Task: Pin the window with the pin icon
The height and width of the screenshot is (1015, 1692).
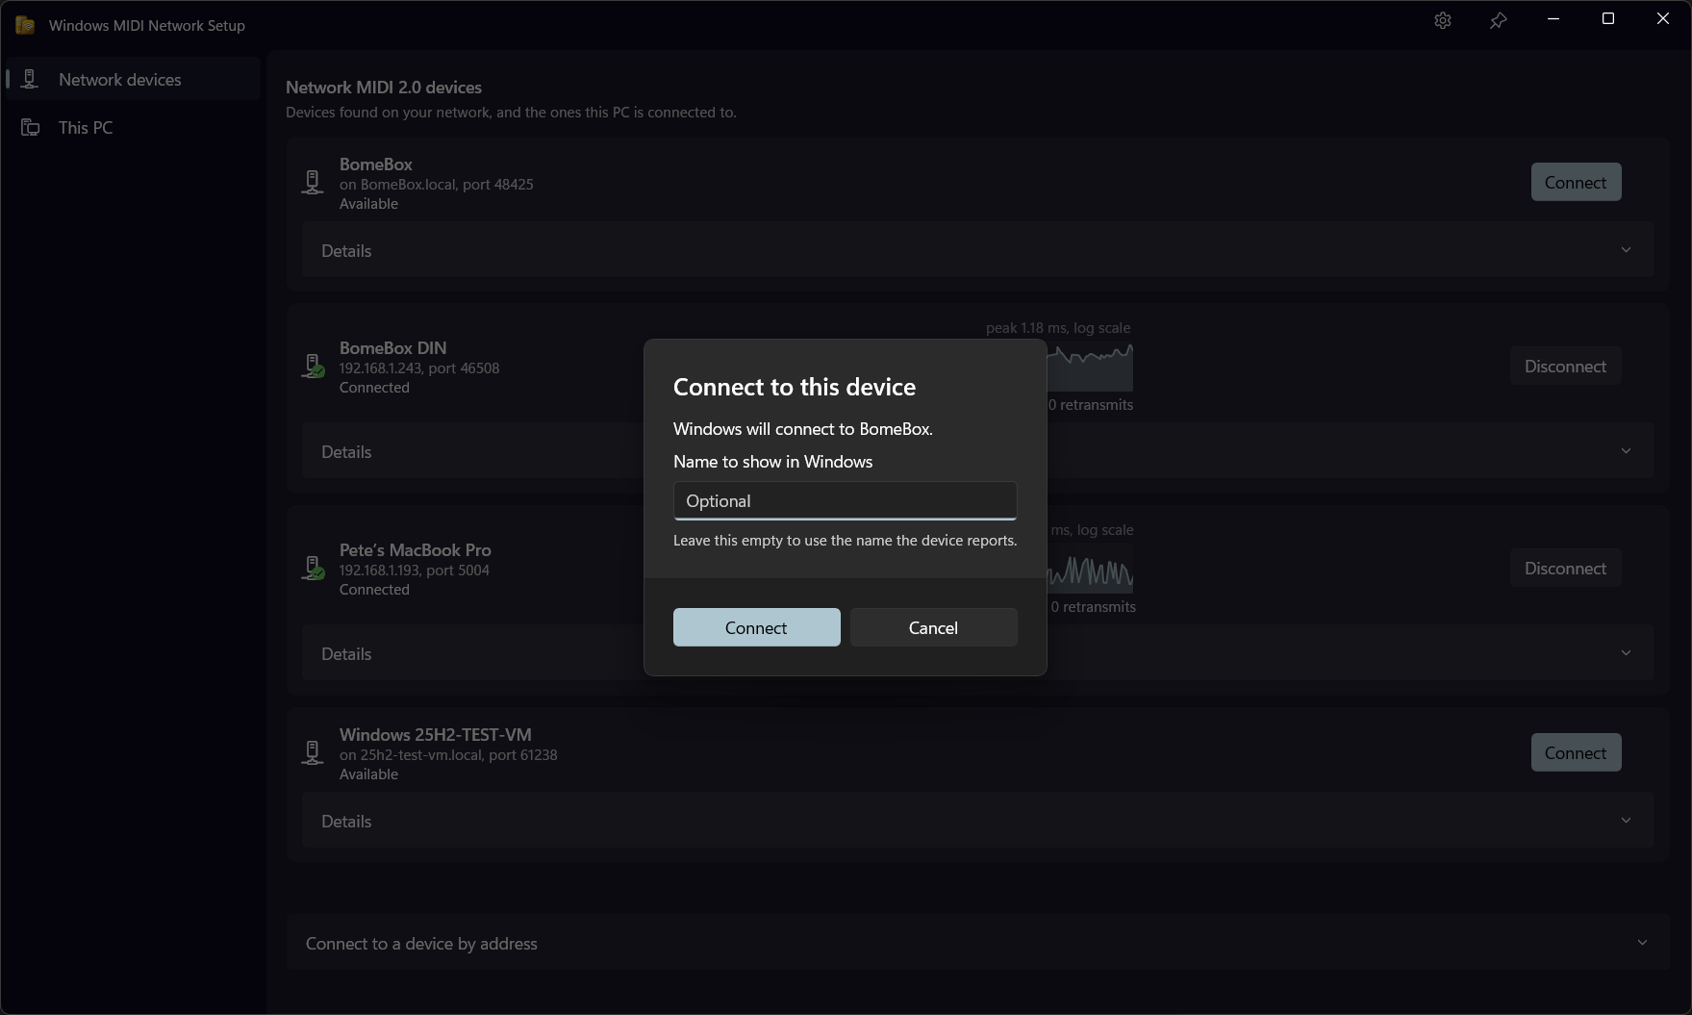Action: coord(1498,20)
